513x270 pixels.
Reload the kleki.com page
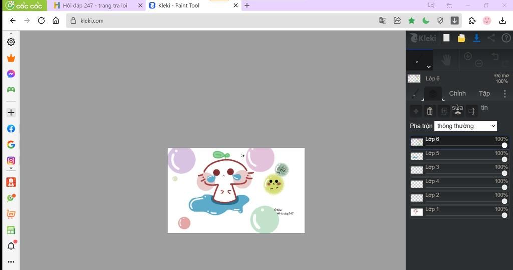click(x=41, y=21)
